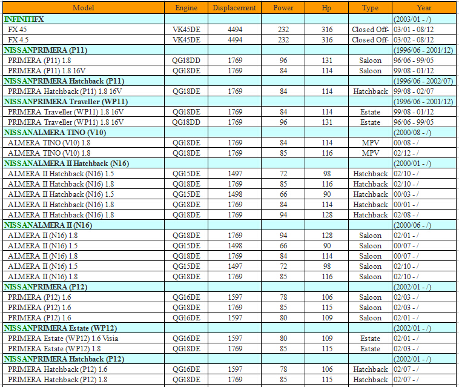
Task: Click the QG18DD engine of PRIMERA (P11) 1.8
Action: 186,61
